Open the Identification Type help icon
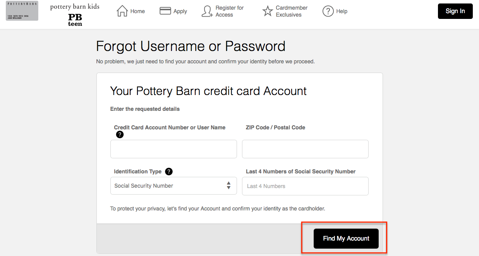 click(x=169, y=171)
